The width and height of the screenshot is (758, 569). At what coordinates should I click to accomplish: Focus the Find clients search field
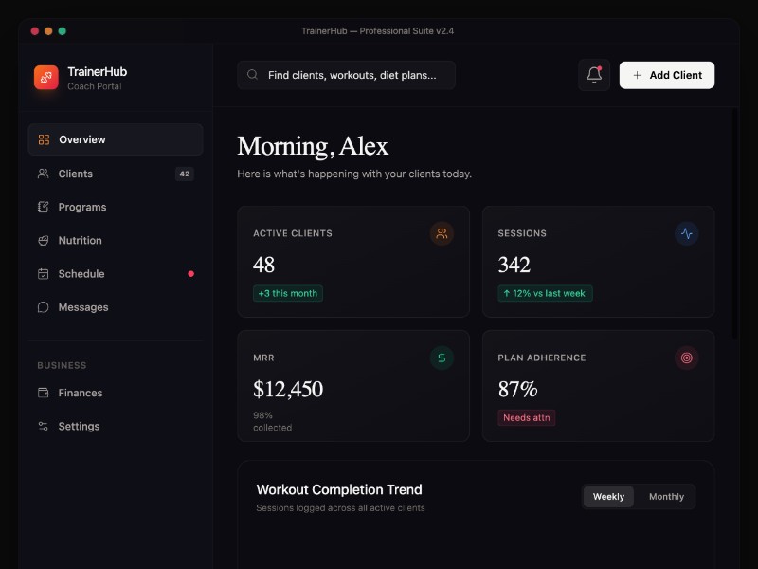point(352,75)
